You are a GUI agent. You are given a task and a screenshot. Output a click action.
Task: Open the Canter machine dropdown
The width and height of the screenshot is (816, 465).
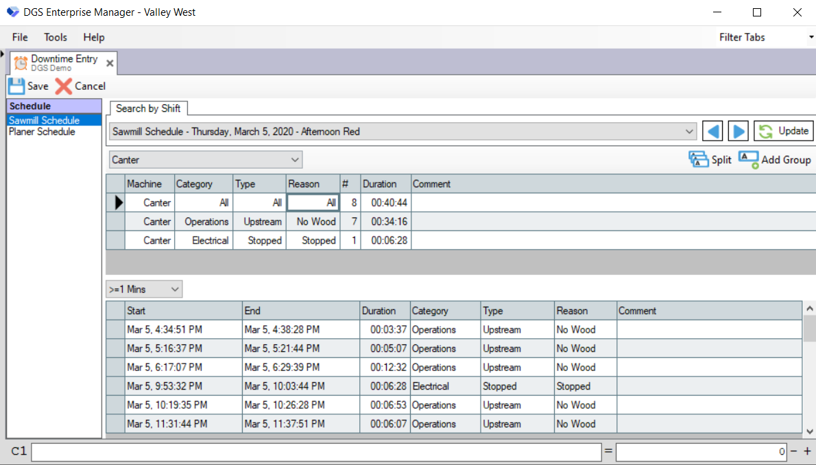pyautogui.click(x=295, y=160)
